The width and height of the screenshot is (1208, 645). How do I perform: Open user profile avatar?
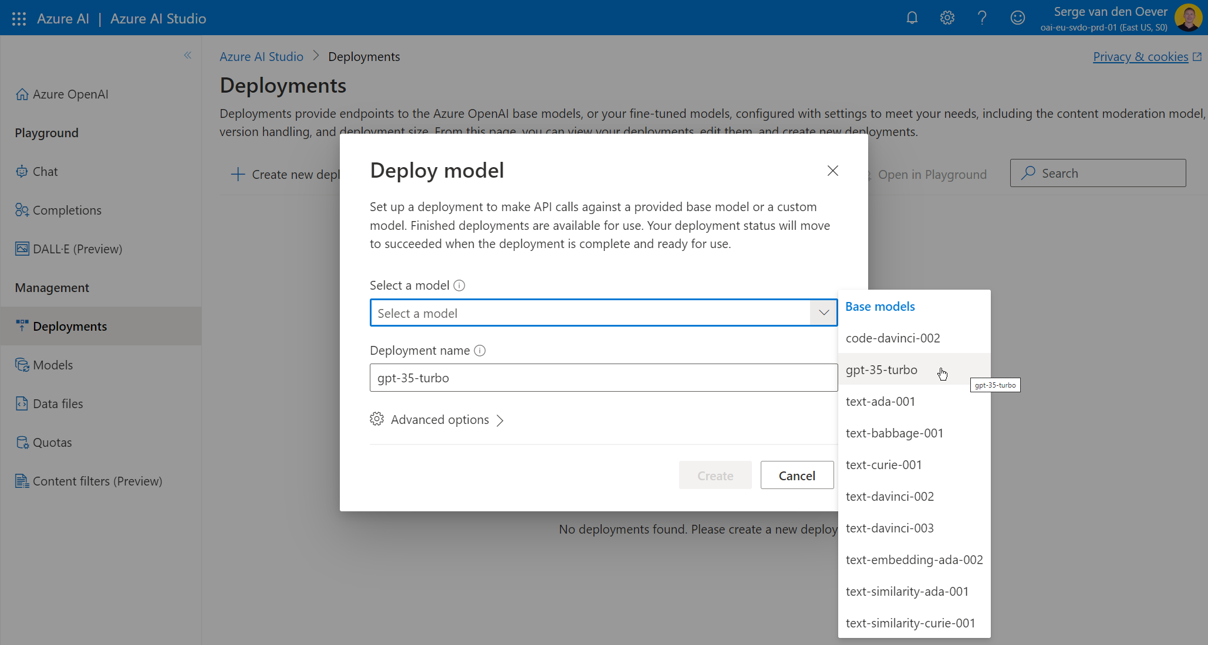pos(1188,18)
